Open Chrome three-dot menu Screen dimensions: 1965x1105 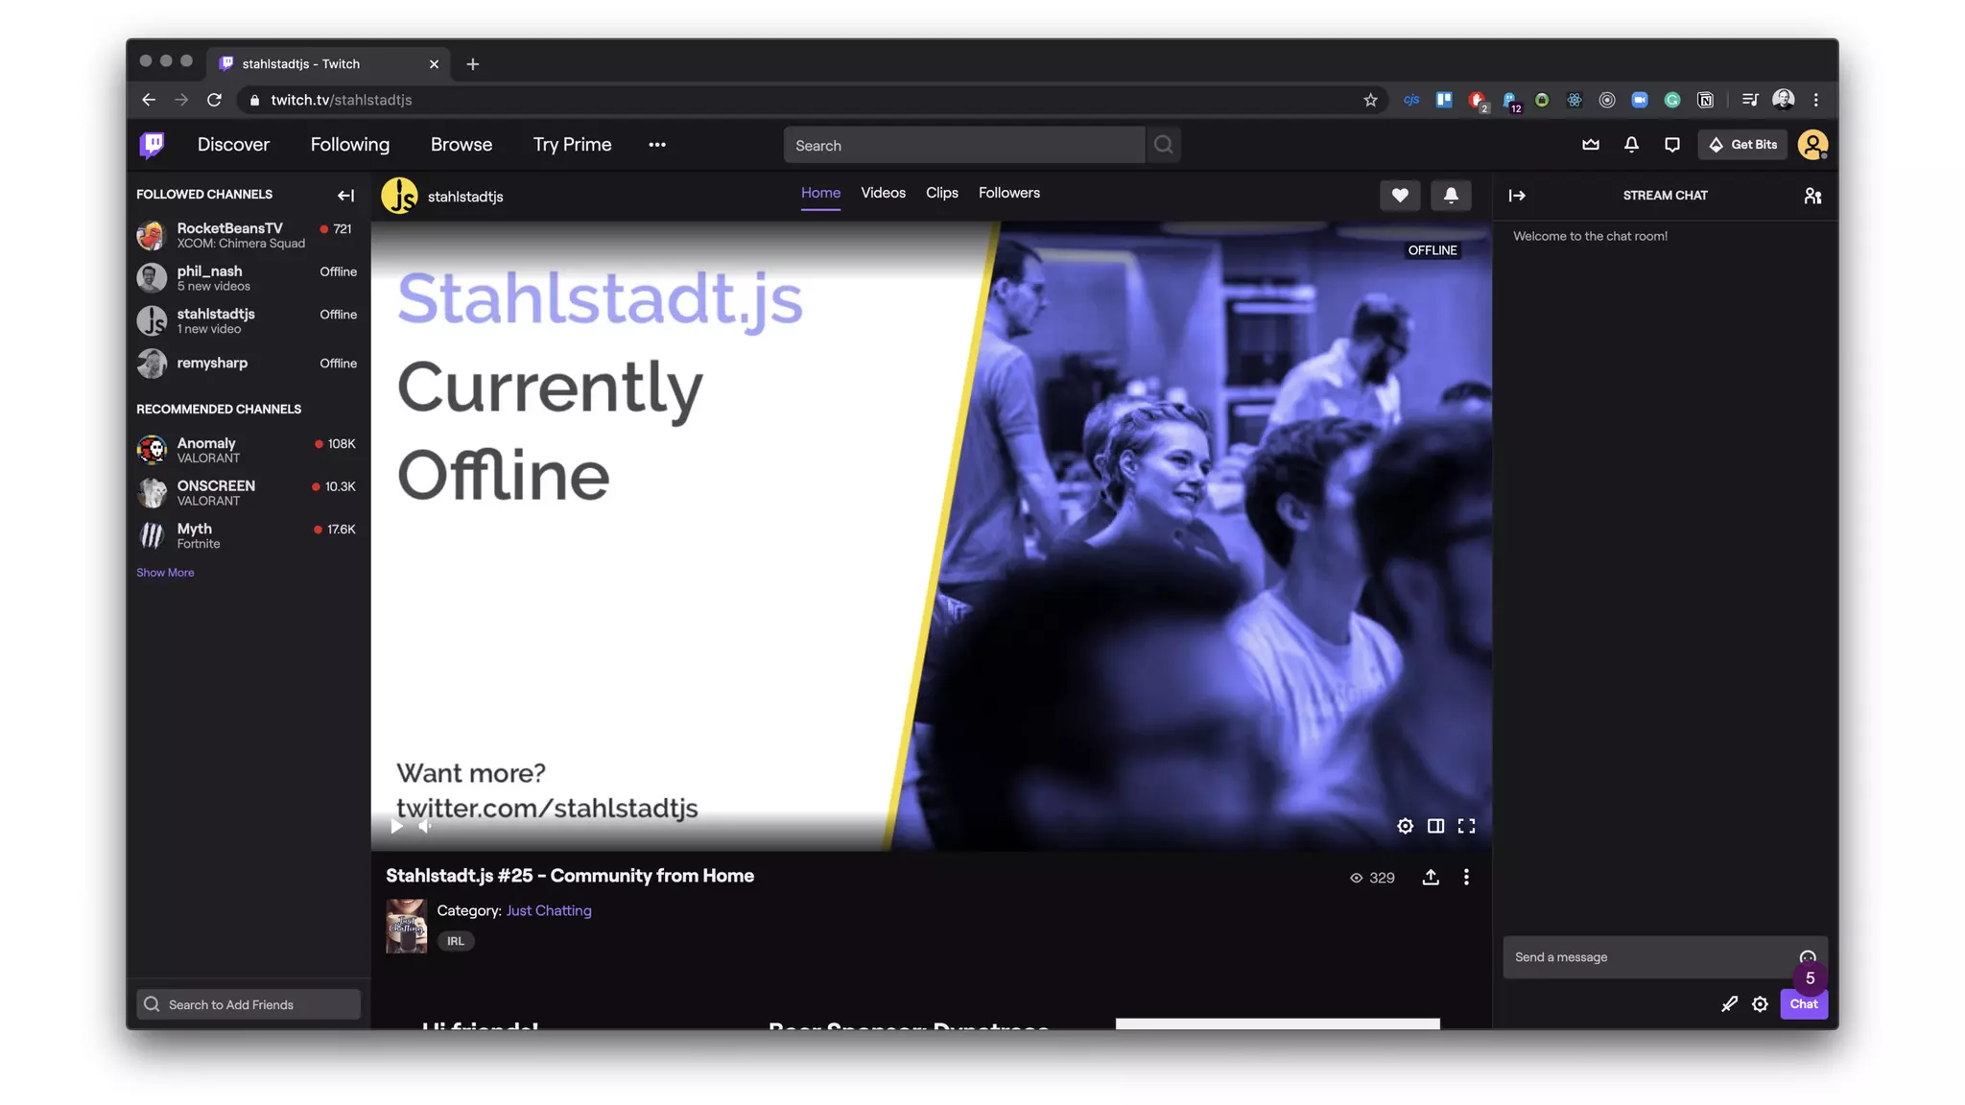tap(1815, 100)
